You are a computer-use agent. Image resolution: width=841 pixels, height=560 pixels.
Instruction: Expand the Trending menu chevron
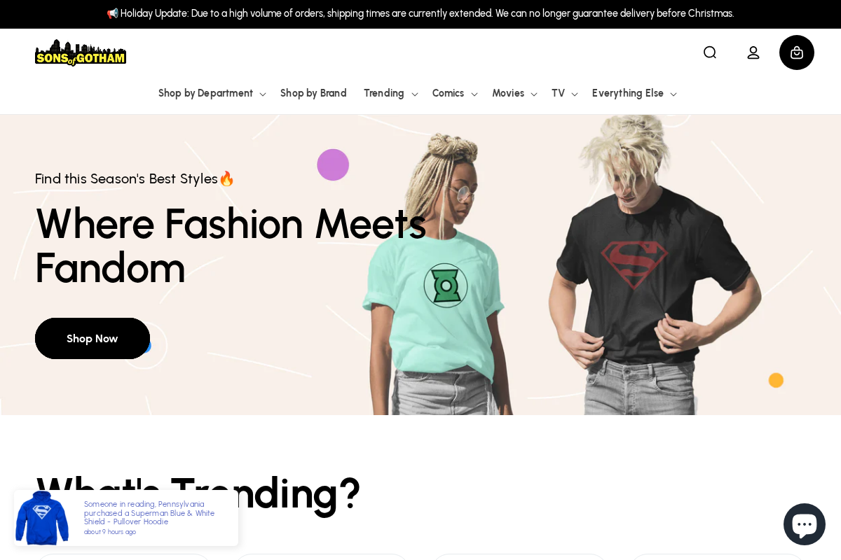point(414,94)
